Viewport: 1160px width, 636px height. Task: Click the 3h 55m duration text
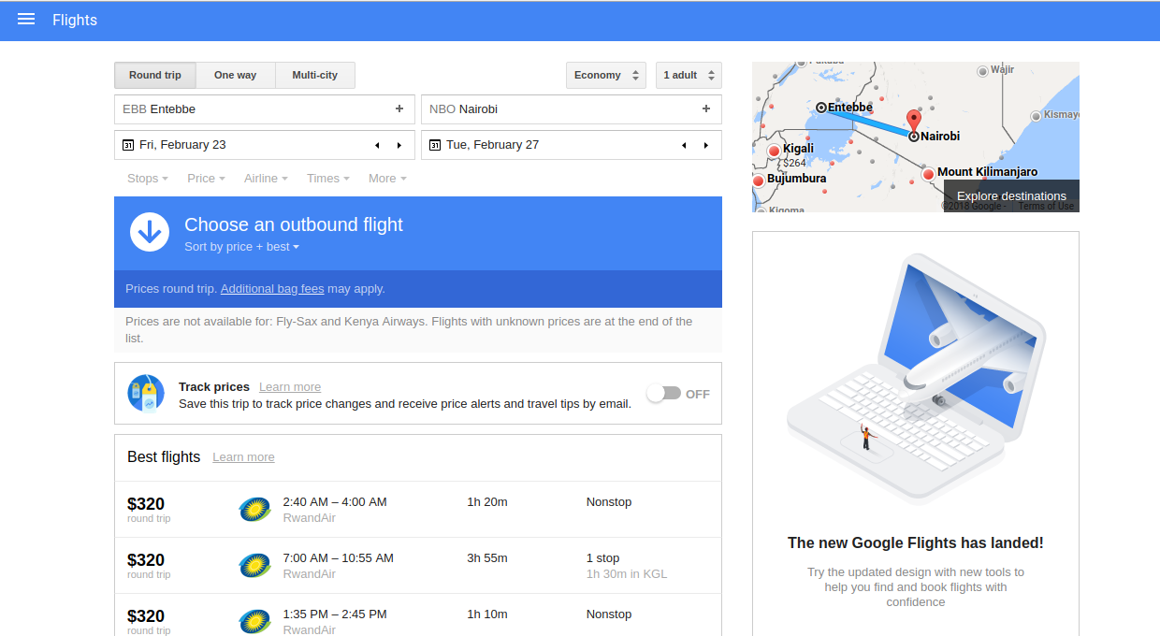coord(487,558)
